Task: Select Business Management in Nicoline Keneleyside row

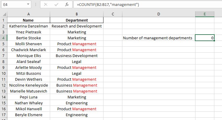Action: point(77,85)
